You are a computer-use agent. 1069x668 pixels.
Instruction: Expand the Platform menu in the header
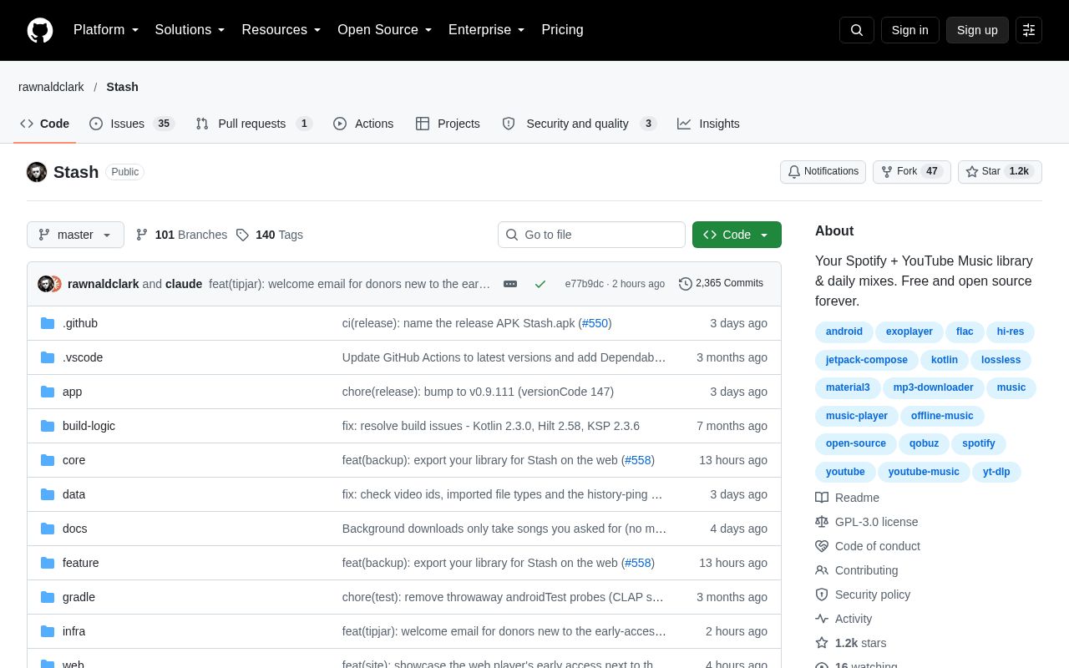(x=106, y=30)
